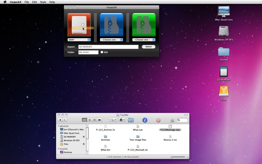Click the Select button for export

point(149,47)
